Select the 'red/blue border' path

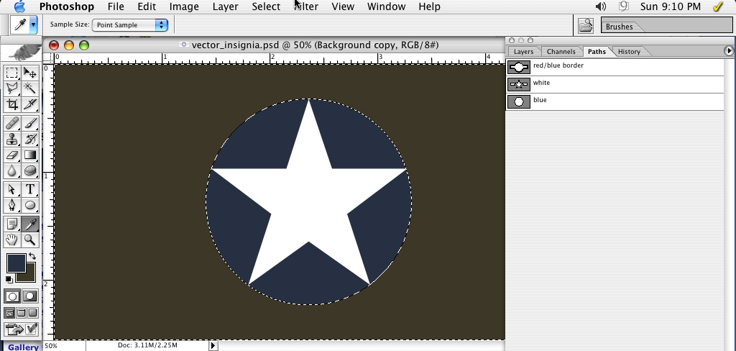615,67
